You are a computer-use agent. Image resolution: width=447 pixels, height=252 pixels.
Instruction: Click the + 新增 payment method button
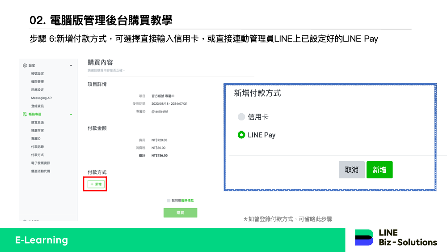point(96,184)
